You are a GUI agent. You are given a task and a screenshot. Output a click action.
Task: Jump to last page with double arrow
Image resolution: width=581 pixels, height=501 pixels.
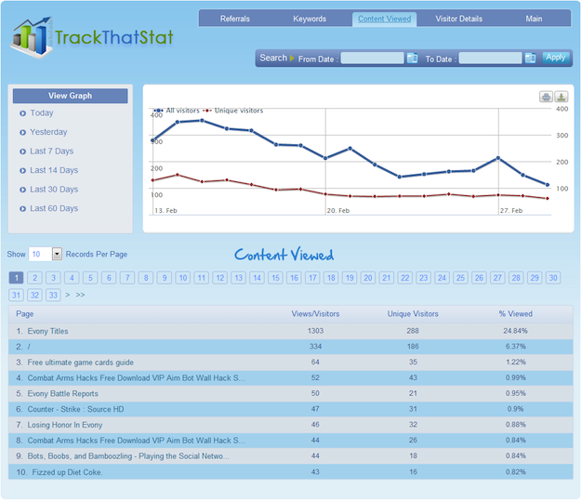coord(81,295)
